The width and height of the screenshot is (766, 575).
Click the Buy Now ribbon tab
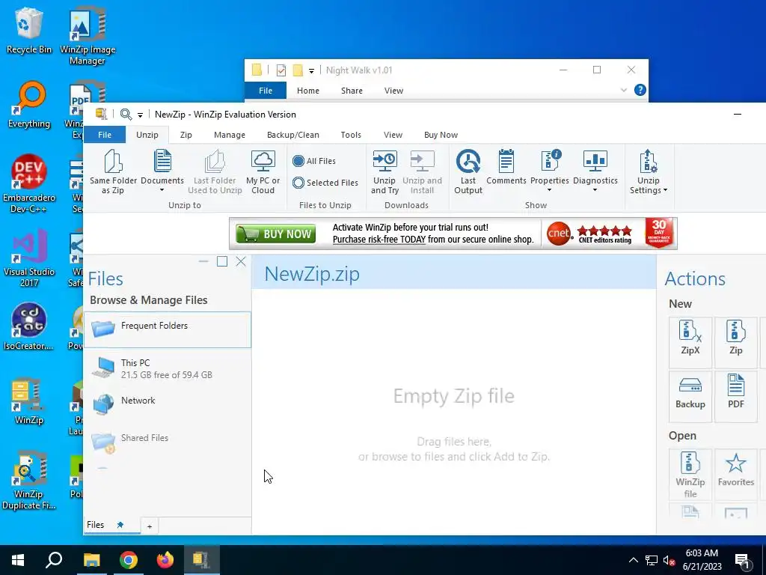(441, 135)
